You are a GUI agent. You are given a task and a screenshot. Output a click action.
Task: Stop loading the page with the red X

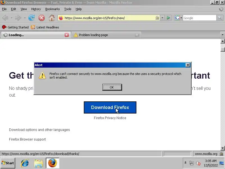[x=41, y=18]
